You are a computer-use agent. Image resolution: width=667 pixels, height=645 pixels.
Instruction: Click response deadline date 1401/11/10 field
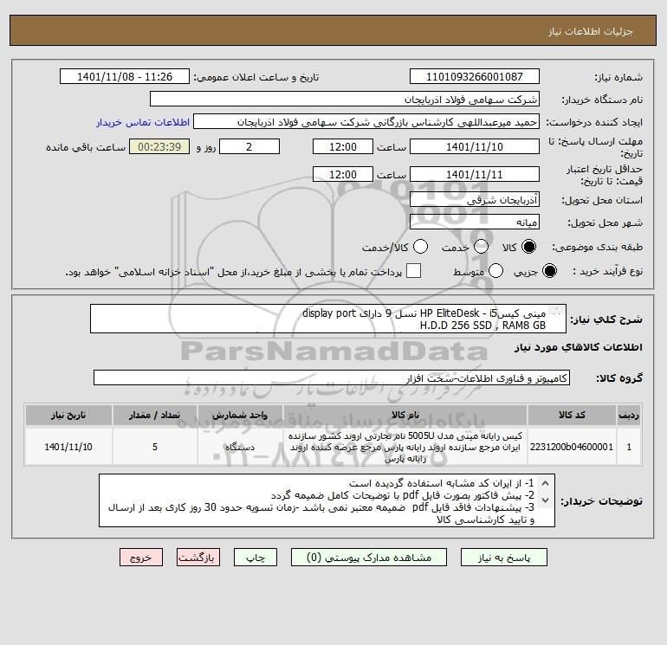(475, 146)
